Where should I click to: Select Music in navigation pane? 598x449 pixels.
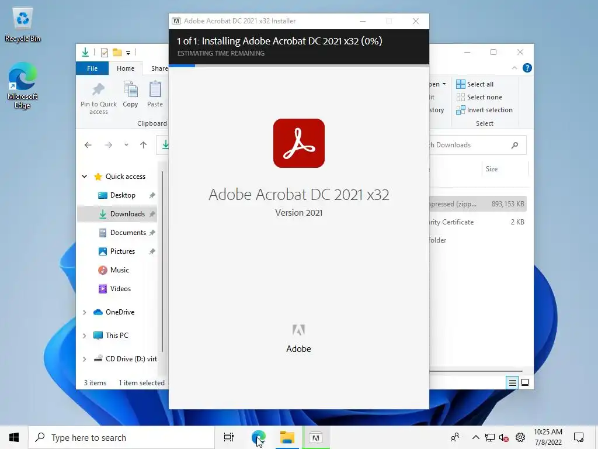(x=117, y=270)
